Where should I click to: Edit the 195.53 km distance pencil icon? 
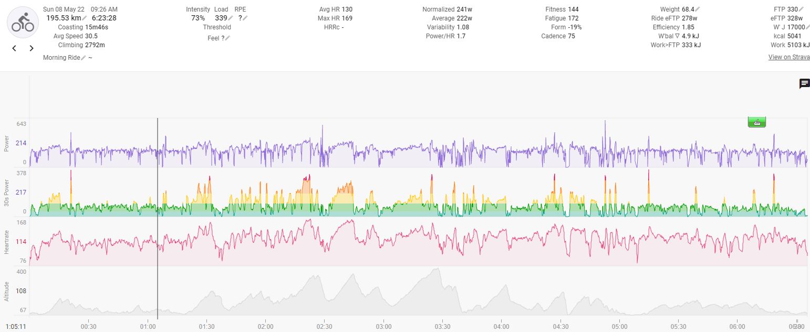(x=85, y=18)
